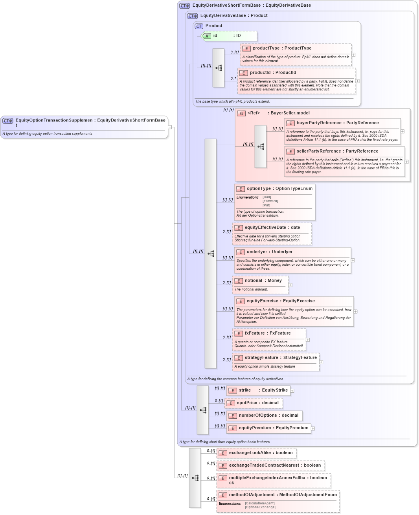419x515 pixels.
Task: Expand the productType element
Action: tap(354, 55)
